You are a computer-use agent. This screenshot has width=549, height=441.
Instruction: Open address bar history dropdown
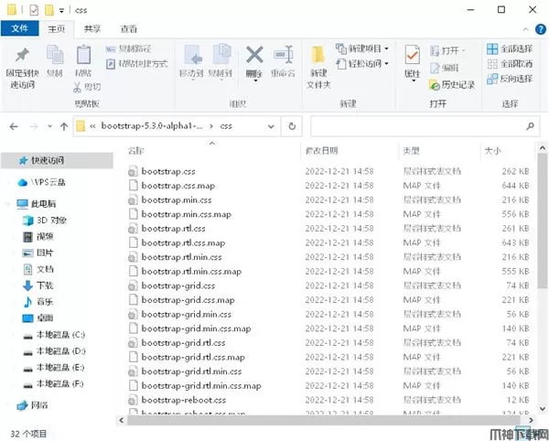[271, 126]
